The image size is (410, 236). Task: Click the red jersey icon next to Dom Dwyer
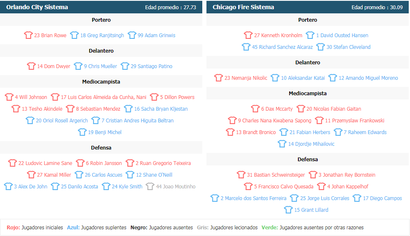coord(31,66)
